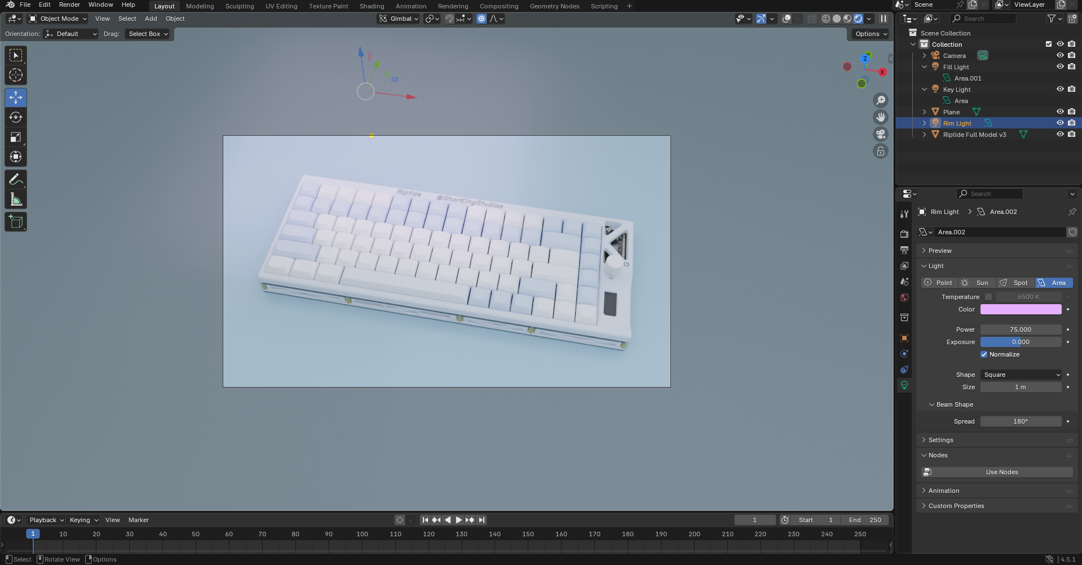Uncheck the Normalize checkbox
Viewport: 1082px width, 565px height.
984,354
